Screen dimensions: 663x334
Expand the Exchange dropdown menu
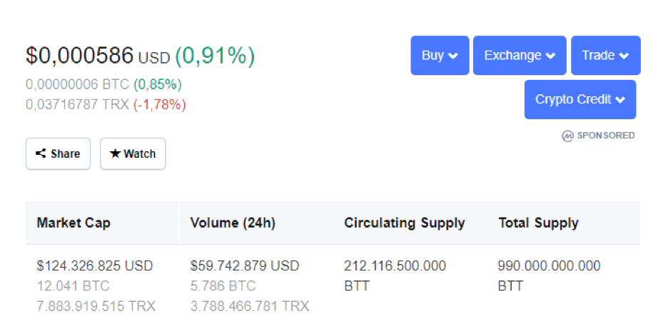520,56
